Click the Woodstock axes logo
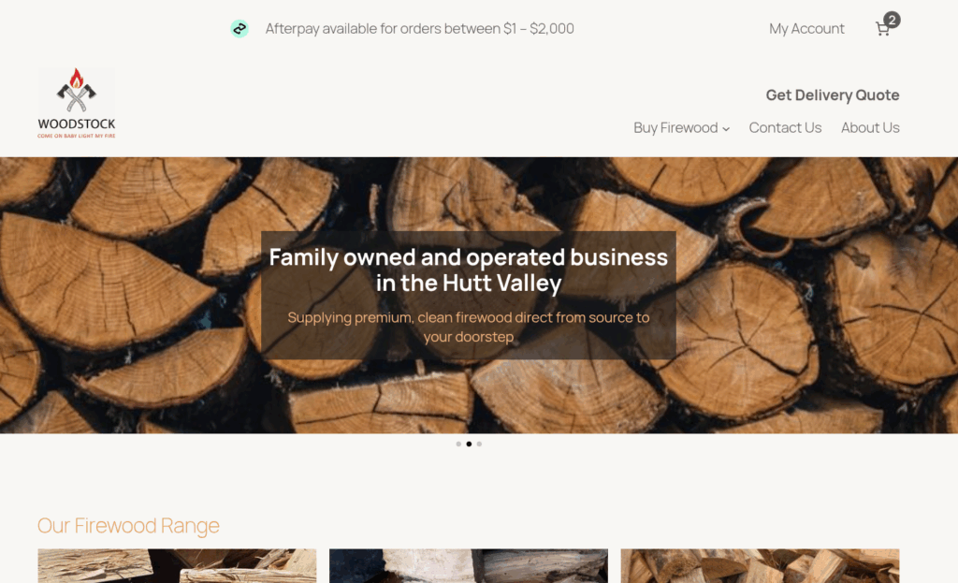The width and height of the screenshot is (958, 583). pyautogui.click(x=77, y=103)
